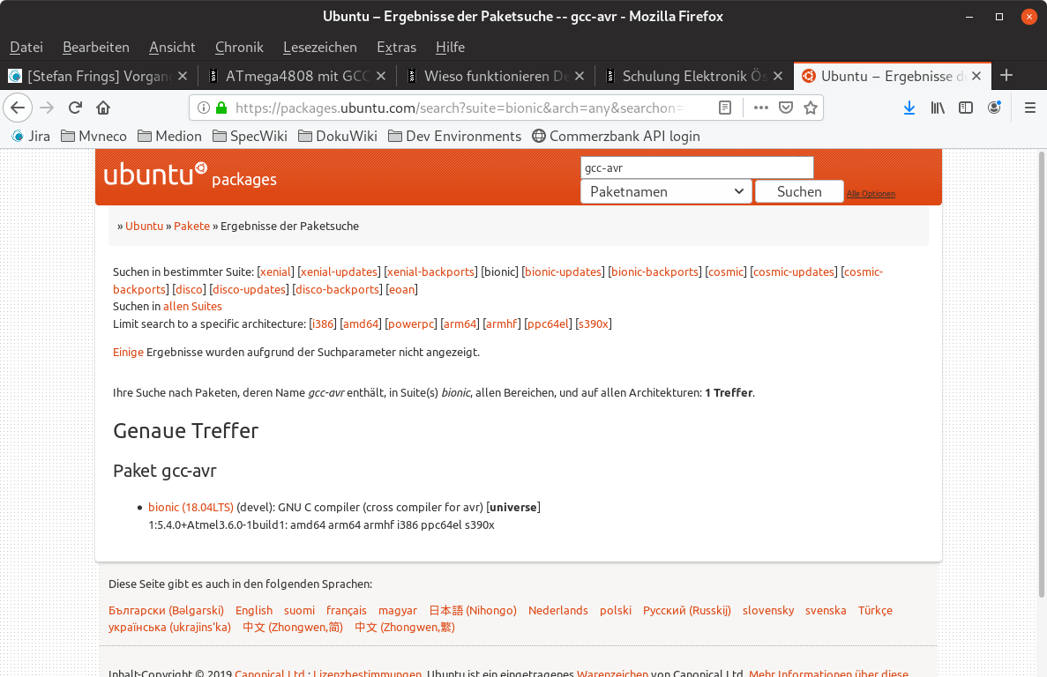Open the Hilfe menu
Image resolution: width=1047 pixels, height=677 pixels.
point(450,48)
